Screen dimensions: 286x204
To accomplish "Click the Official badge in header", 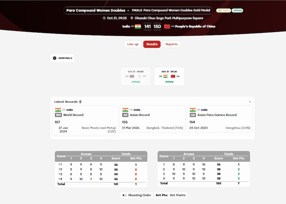I will (x=237, y=11).
